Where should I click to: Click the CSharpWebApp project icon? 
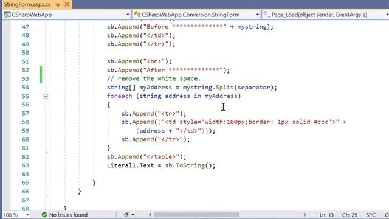click(7, 15)
